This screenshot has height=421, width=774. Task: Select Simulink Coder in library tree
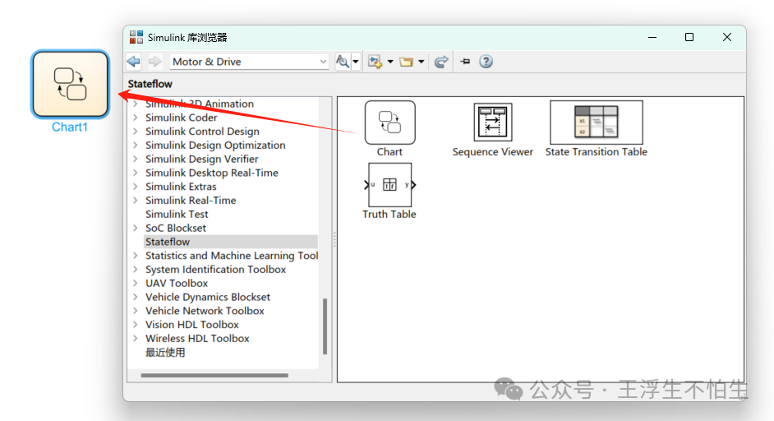click(181, 118)
